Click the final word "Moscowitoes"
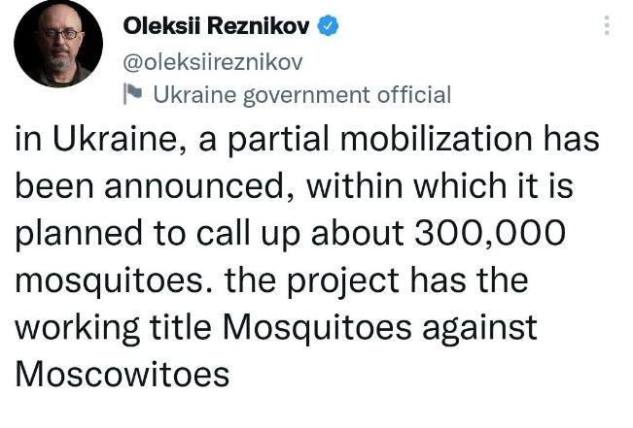This screenshot has height=428, width=633. pyautogui.click(x=122, y=374)
